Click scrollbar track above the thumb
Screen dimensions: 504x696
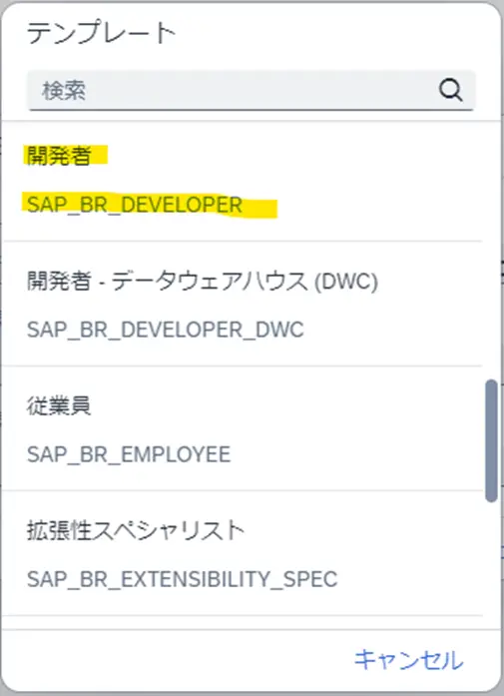coord(491,249)
